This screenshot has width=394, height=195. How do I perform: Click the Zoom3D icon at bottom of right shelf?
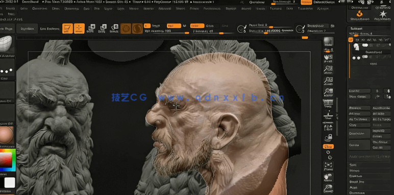point(328,188)
